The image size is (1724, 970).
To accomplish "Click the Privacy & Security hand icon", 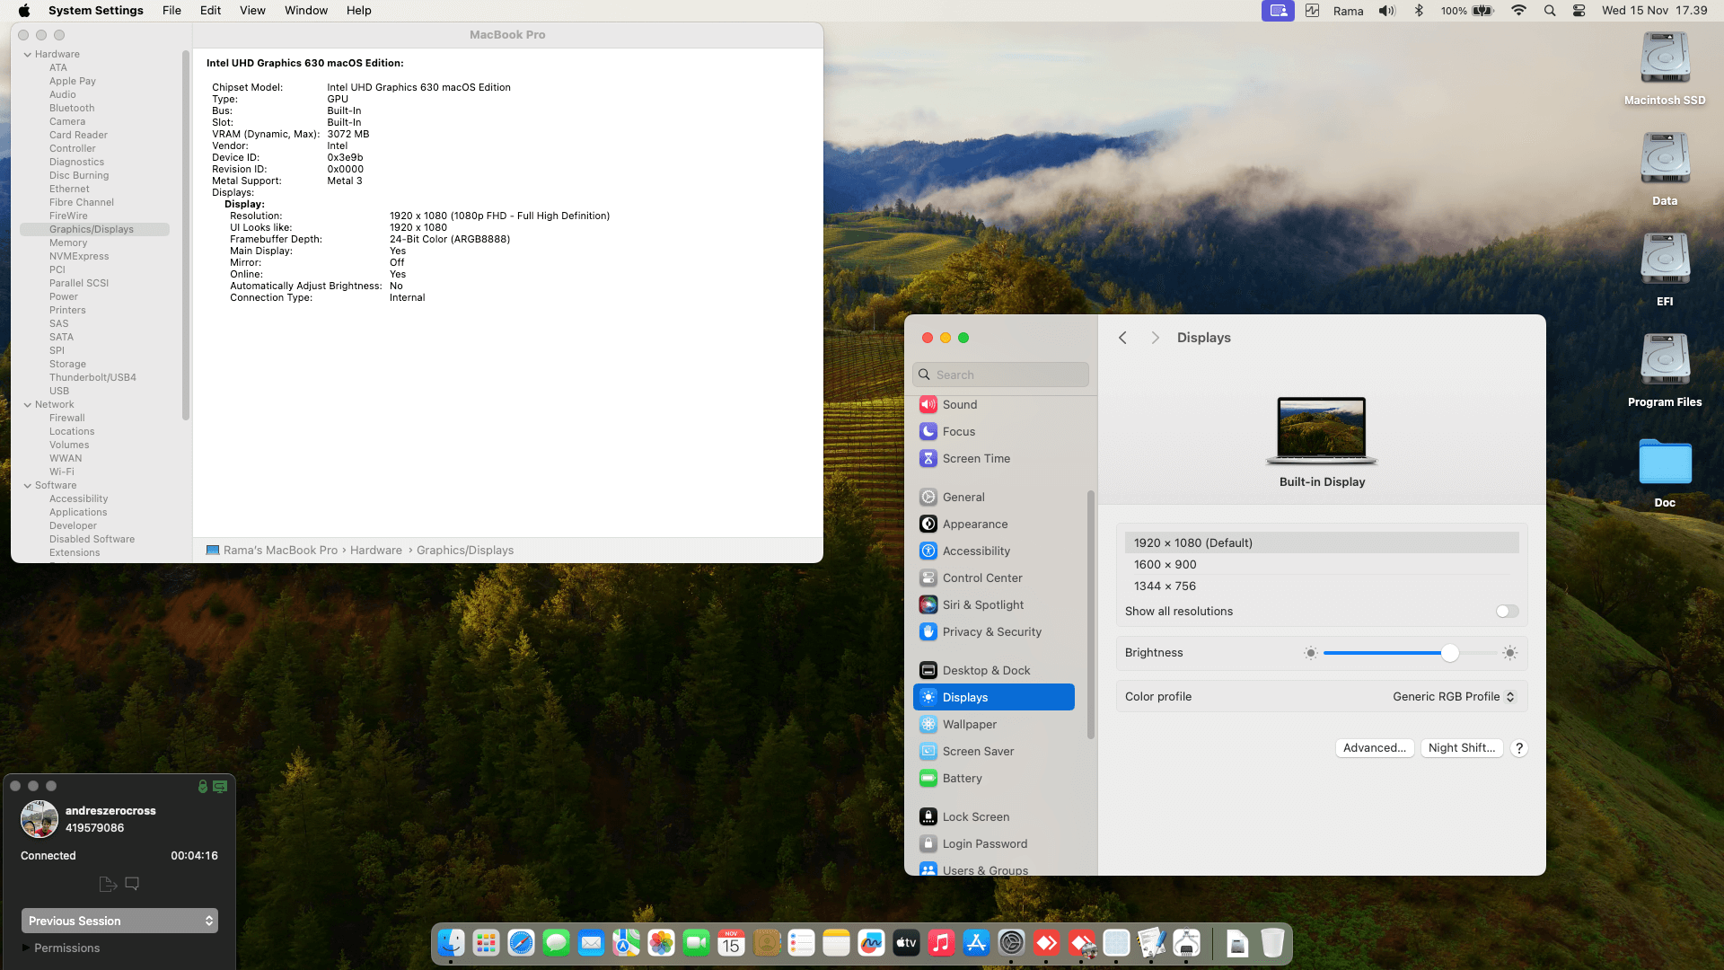I will pos(928,632).
